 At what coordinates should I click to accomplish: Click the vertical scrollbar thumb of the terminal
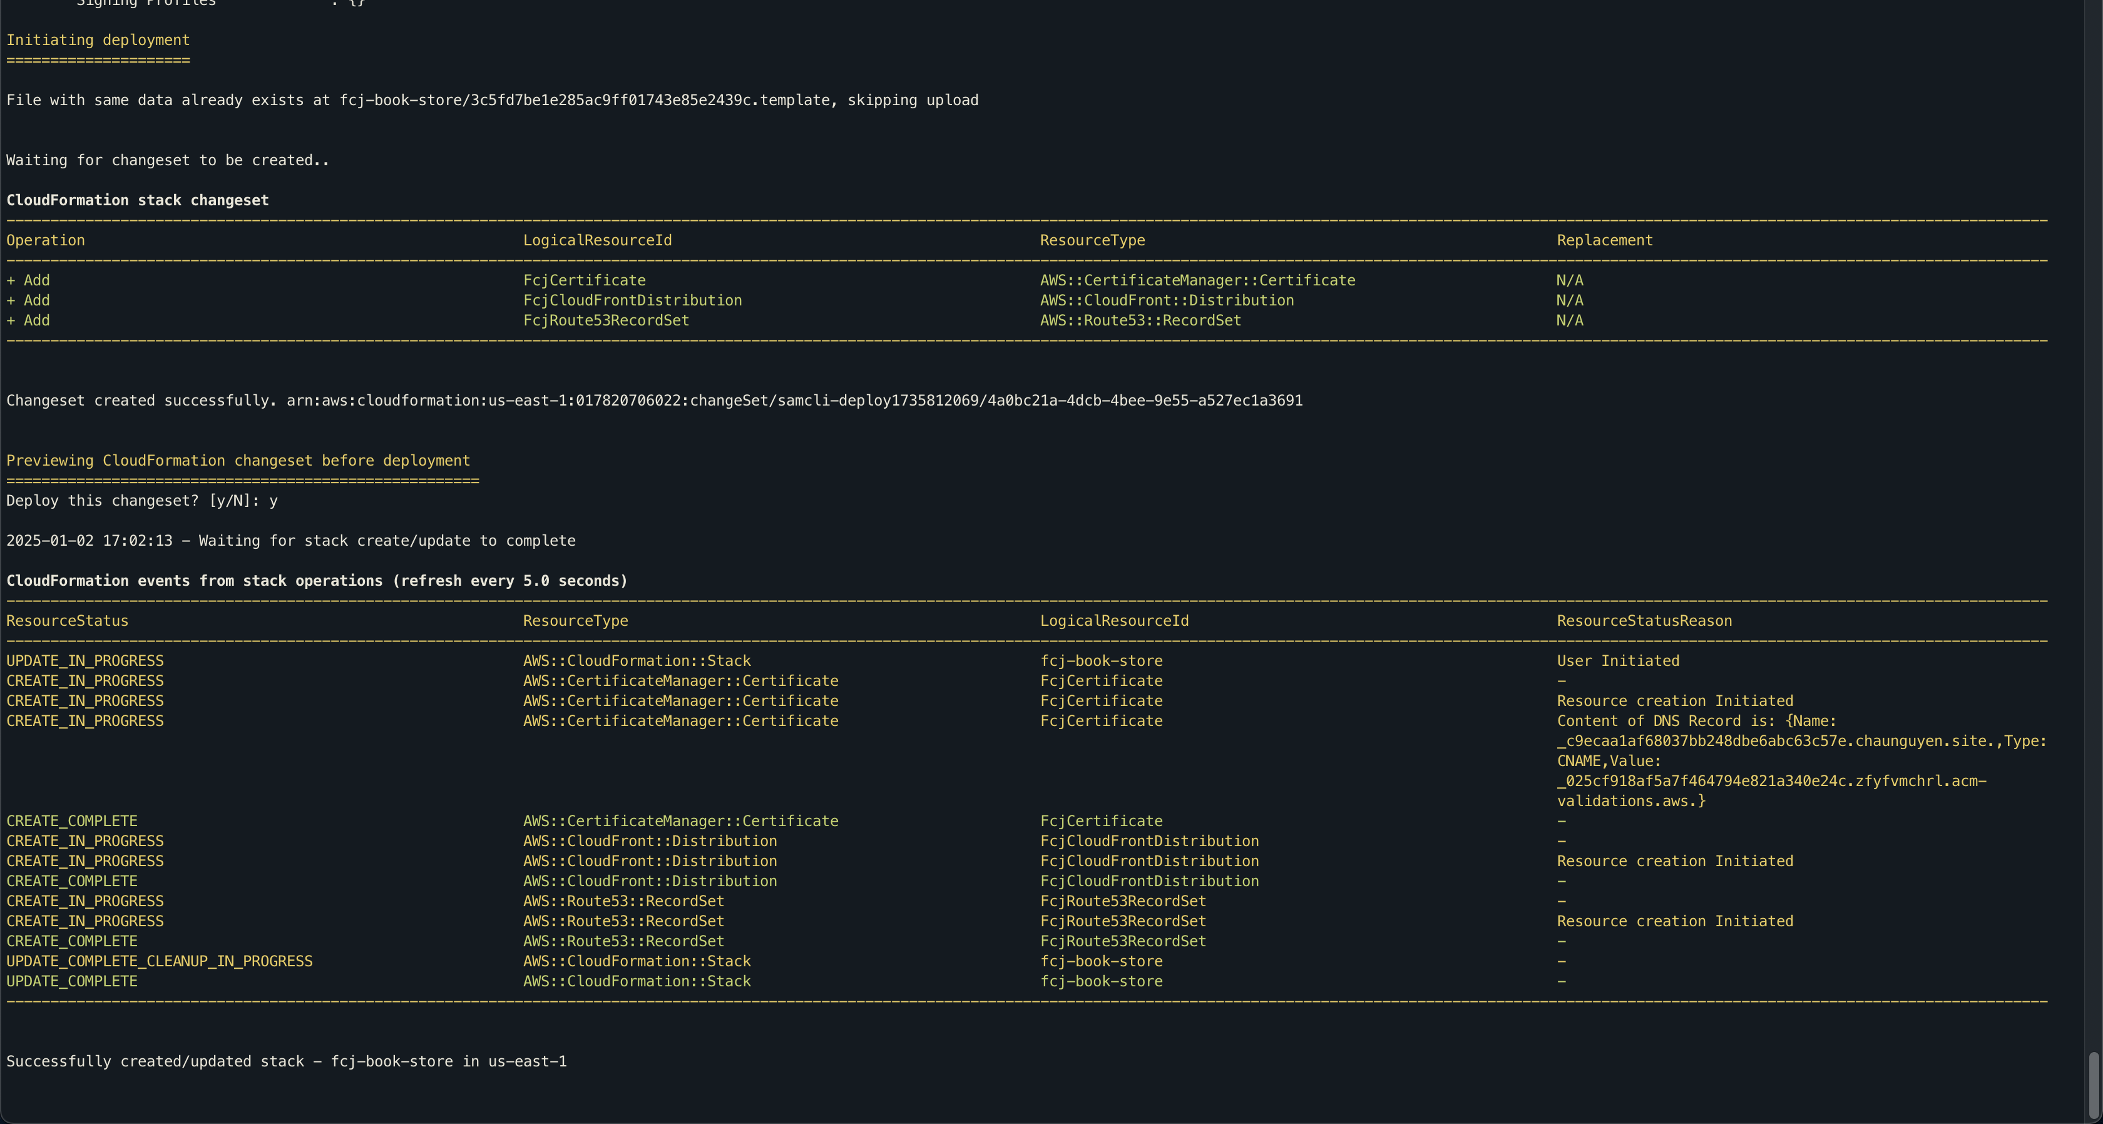click(2093, 1086)
